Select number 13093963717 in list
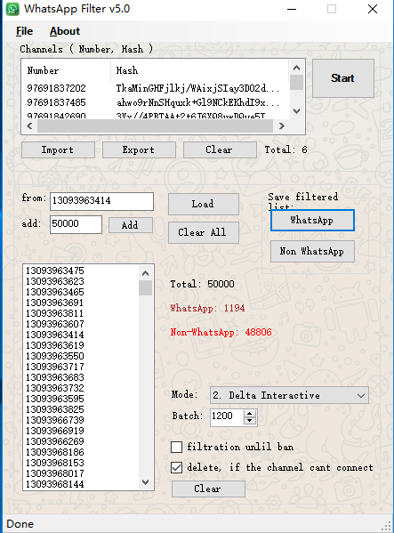 (x=54, y=367)
